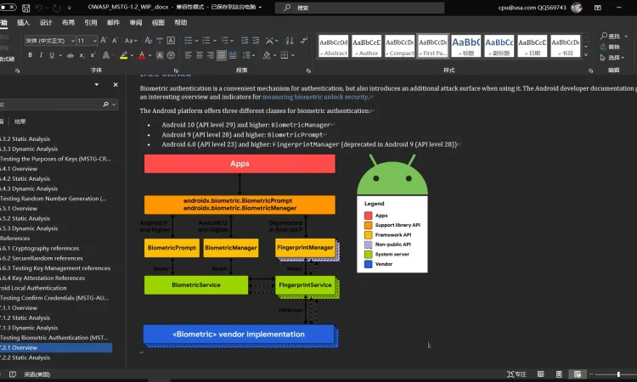Select the Abstract style in styles gallery
The width and height of the screenshot is (637, 382).
[333, 46]
